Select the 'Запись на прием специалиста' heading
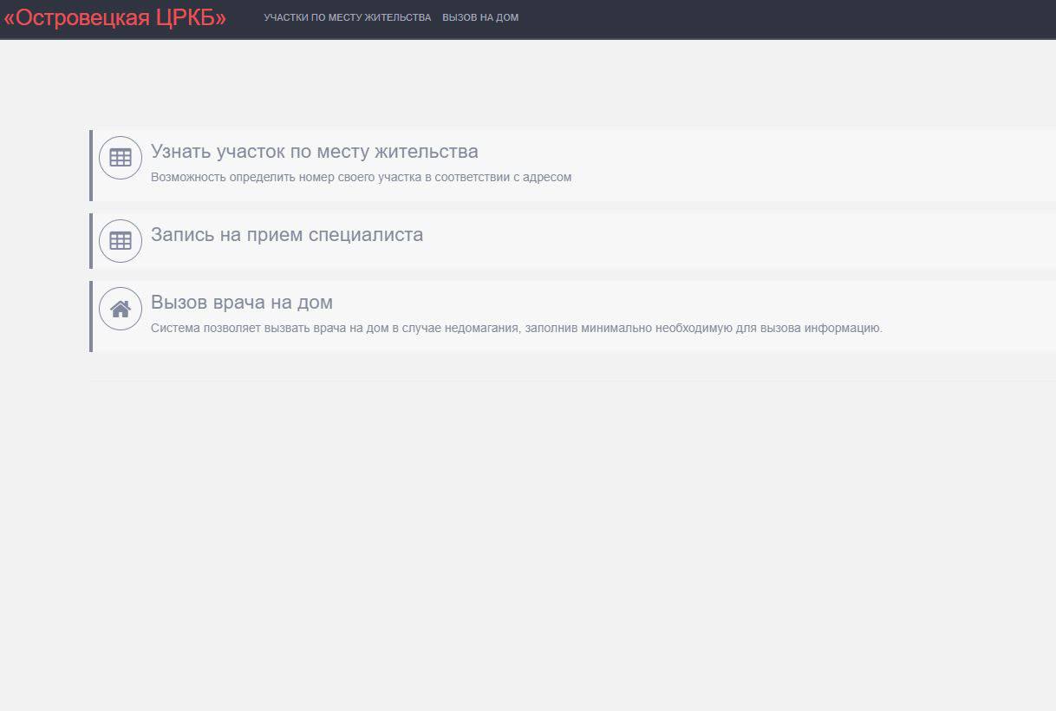 point(287,235)
